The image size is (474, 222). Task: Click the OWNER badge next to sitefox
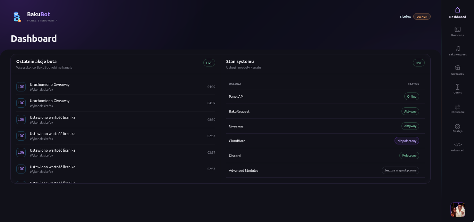click(422, 17)
